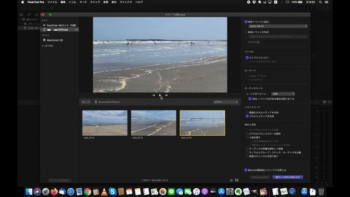The width and height of the screenshot is (350, 197).
Task: Launch Siri from the Dock
Action: [x=37, y=192]
